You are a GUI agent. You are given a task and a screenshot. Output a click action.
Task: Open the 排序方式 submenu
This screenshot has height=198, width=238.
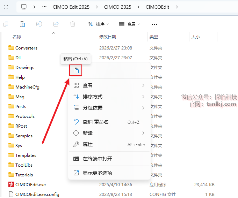tap(109, 97)
